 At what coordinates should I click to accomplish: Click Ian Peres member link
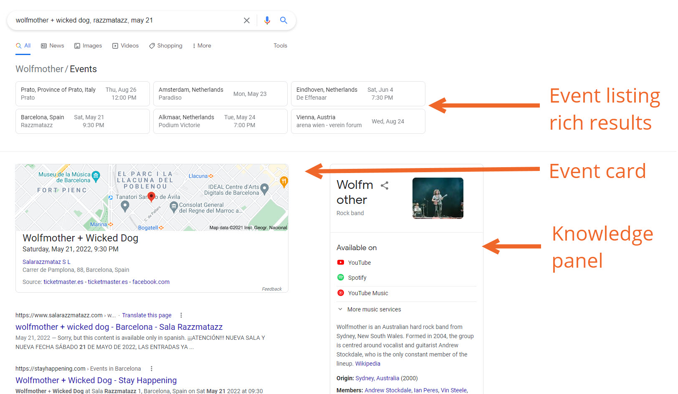426,390
